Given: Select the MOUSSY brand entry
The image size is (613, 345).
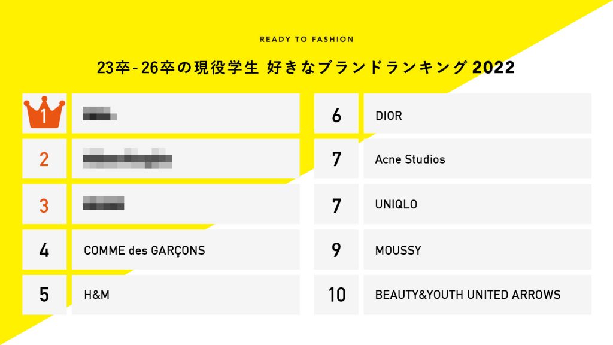Looking at the screenshot, I should pos(398,250).
